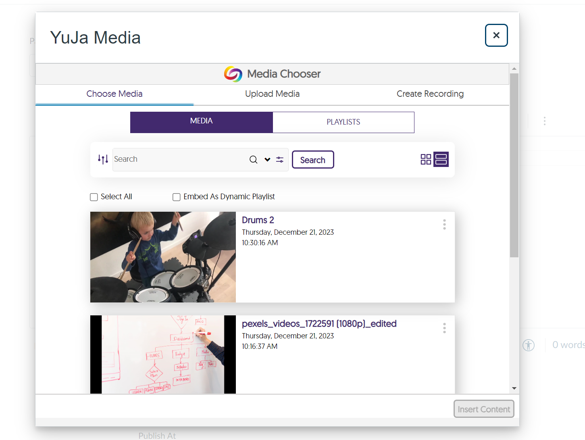Open the sort options icon

coord(103,159)
